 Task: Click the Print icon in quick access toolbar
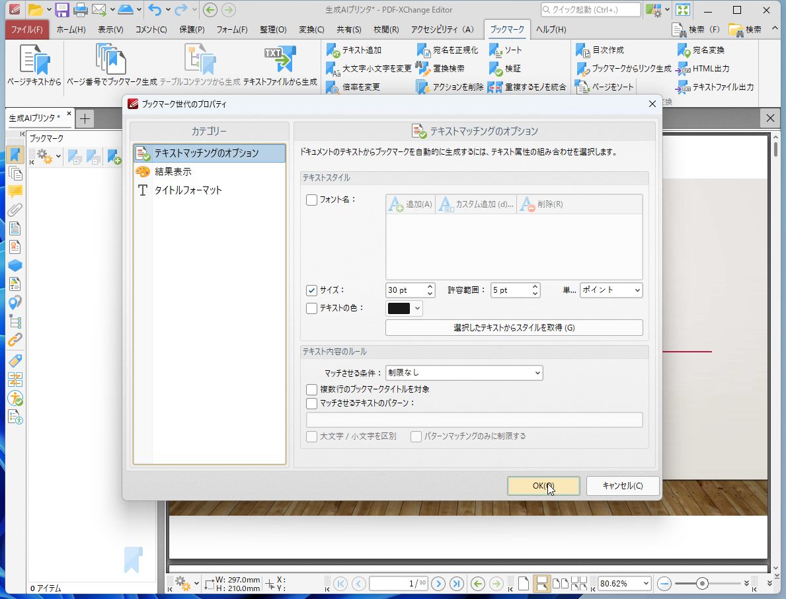(x=80, y=9)
